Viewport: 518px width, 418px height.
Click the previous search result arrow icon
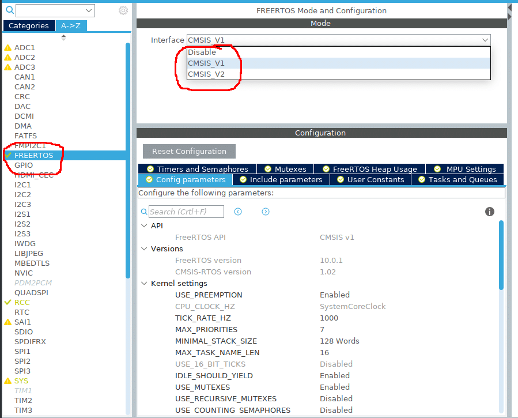[238, 212]
